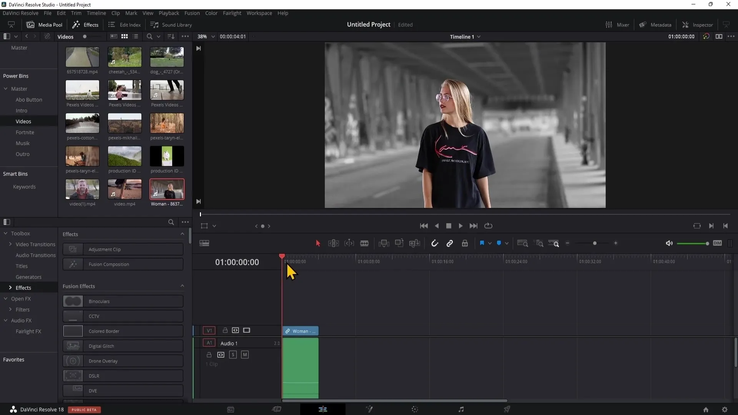Switch to the Color page icon
Viewport: 738px width, 415px height.
coord(414,409)
